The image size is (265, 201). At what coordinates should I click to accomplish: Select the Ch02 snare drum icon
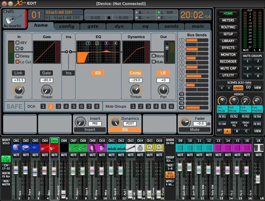click(x=26, y=148)
